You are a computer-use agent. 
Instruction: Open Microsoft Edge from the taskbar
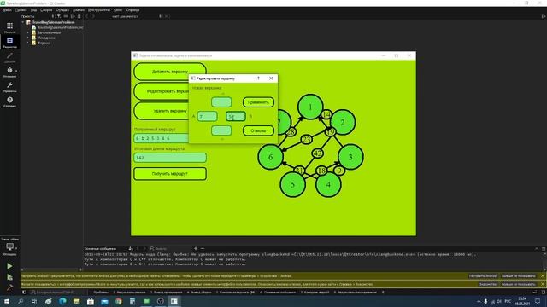tap(62, 301)
